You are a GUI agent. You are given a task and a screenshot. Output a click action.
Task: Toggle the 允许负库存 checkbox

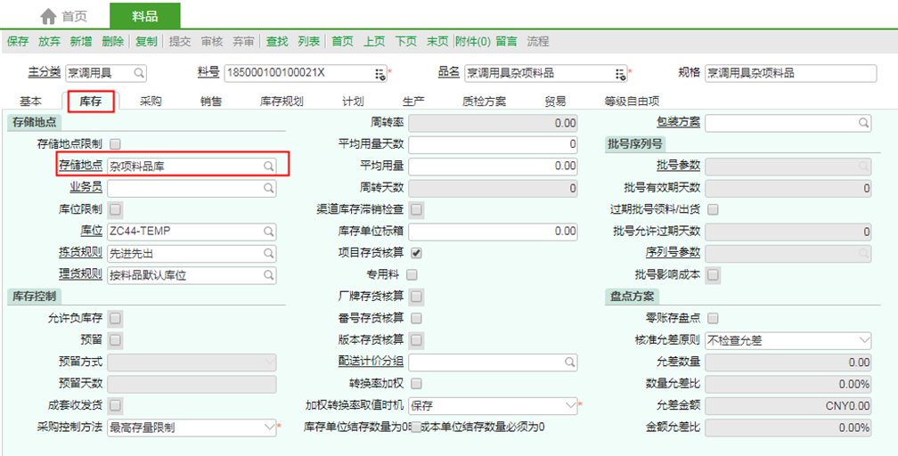(116, 318)
